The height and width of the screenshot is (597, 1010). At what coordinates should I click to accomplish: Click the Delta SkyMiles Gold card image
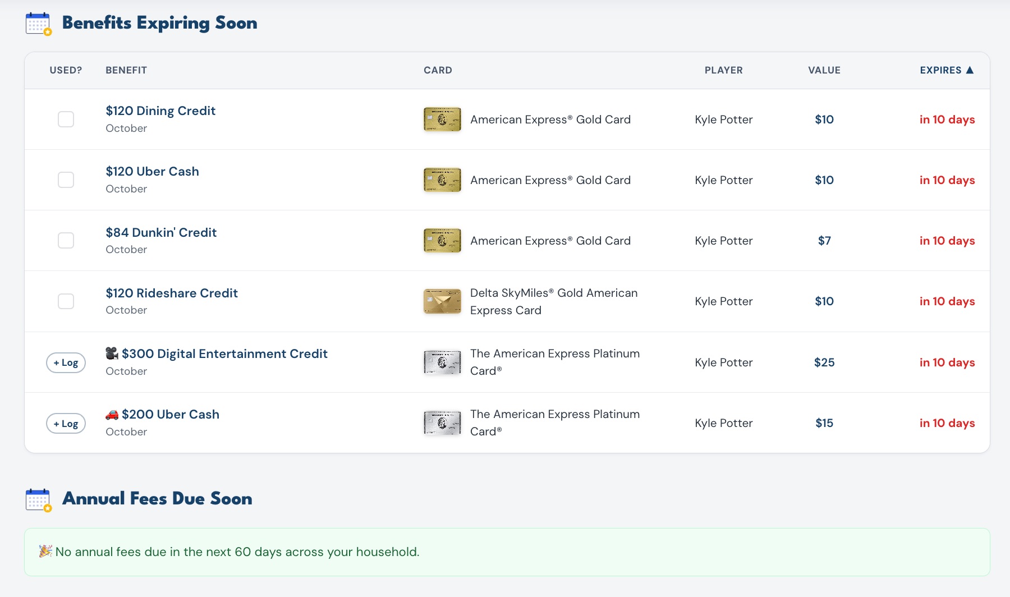(442, 301)
